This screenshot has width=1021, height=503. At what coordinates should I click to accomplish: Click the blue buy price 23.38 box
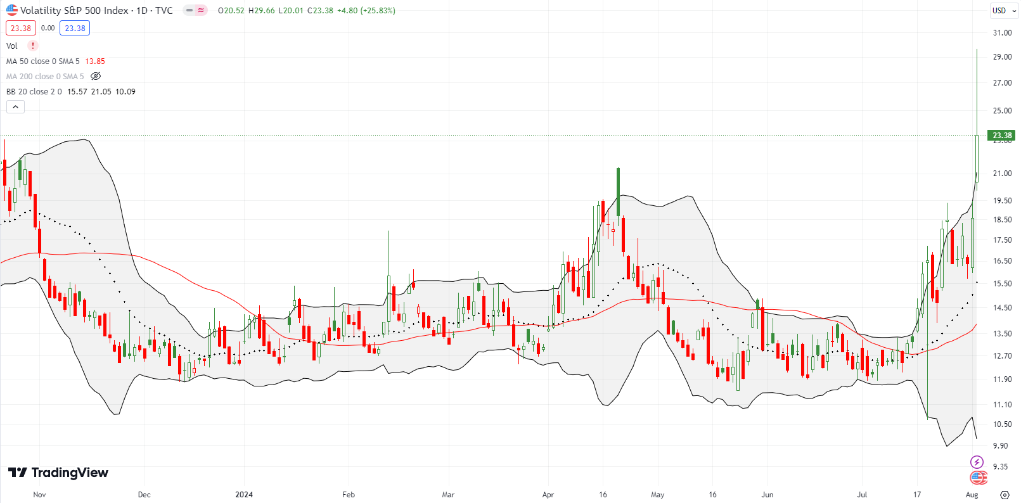click(x=75, y=28)
